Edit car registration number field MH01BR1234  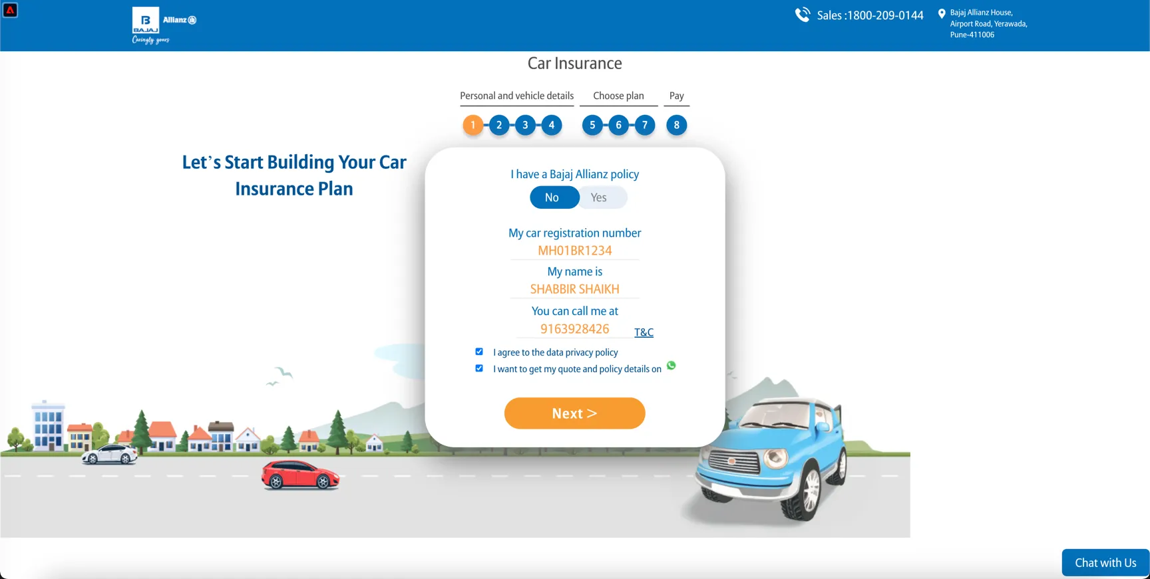click(x=575, y=251)
